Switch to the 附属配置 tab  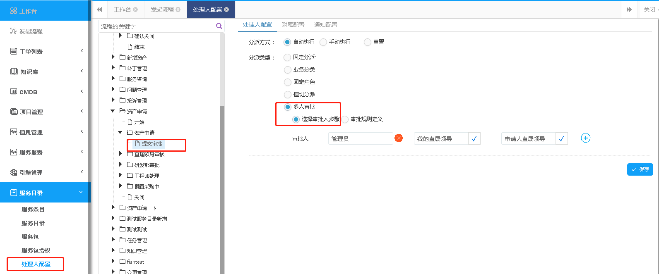coord(293,25)
